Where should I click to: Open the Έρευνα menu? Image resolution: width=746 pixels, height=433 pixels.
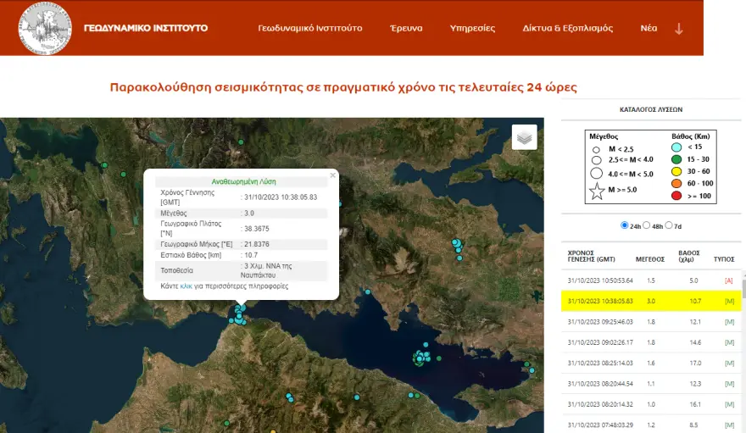pyautogui.click(x=406, y=28)
